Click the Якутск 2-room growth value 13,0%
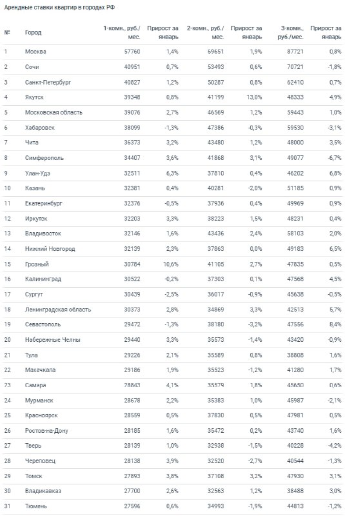Screen dimensions: 345x516 tap(254, 97)
